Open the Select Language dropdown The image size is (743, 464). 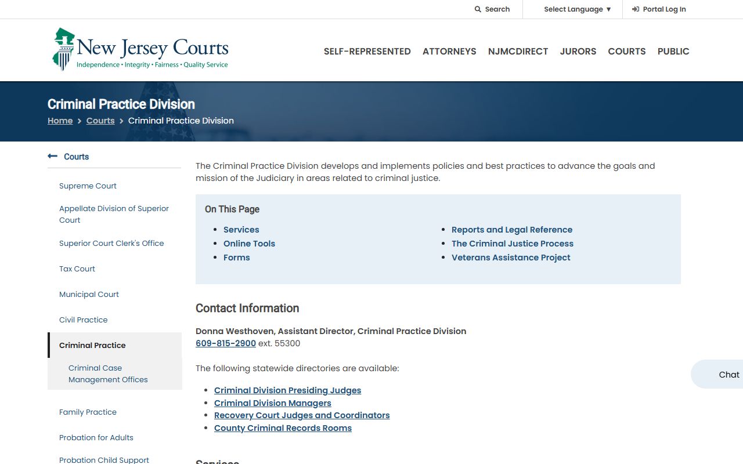point(578,9)
